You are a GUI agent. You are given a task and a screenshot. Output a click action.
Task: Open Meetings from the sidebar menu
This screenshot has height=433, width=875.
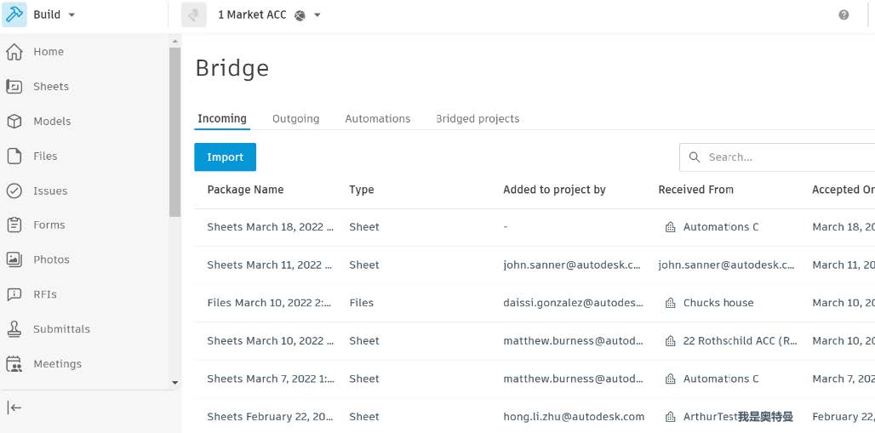click(58, 364)
